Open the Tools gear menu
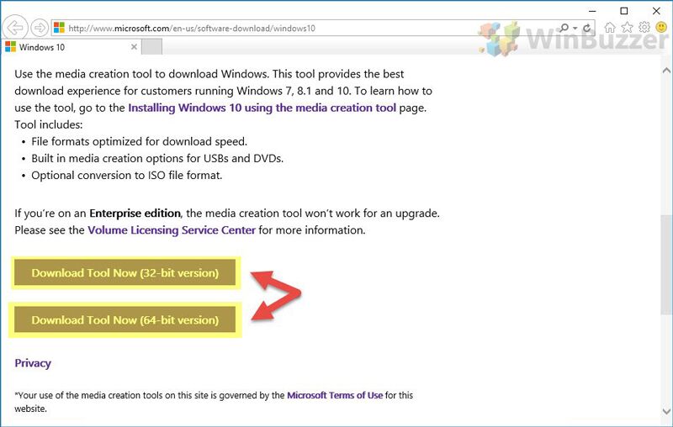 tap(644, 28)
